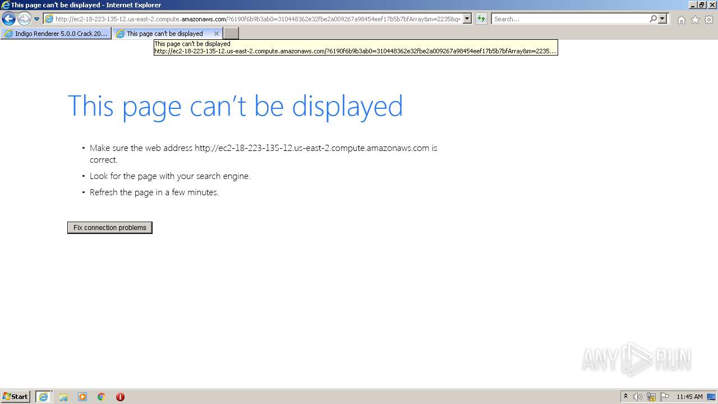Open the Favorites star icon
Image resolution: width=718 pixels, height=404 pixels.
(695, 20)
